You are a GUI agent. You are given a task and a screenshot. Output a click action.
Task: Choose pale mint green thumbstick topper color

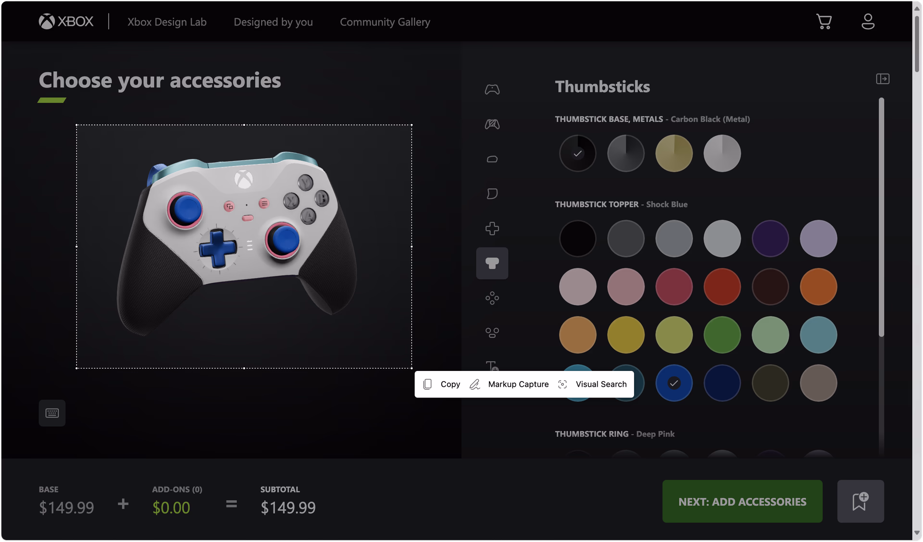click(770, 335)
